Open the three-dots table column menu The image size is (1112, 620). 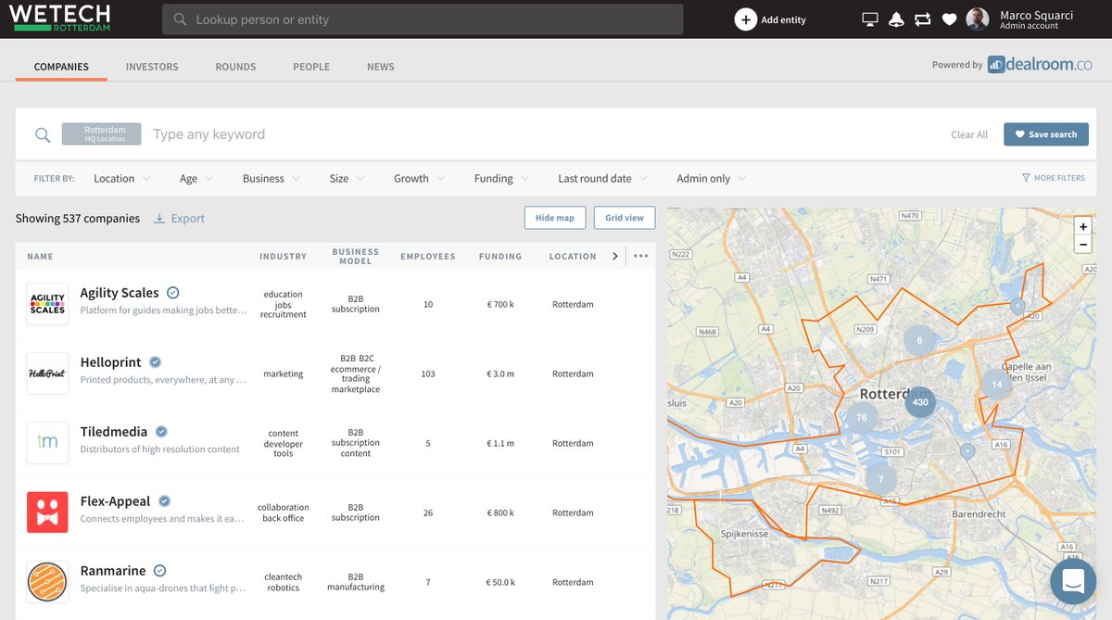click(640, 256)
